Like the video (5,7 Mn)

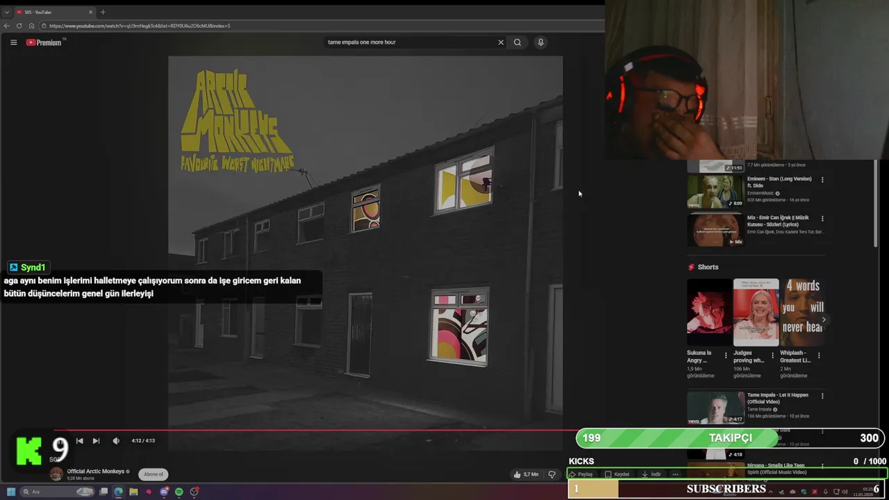(x=526, y=474)
